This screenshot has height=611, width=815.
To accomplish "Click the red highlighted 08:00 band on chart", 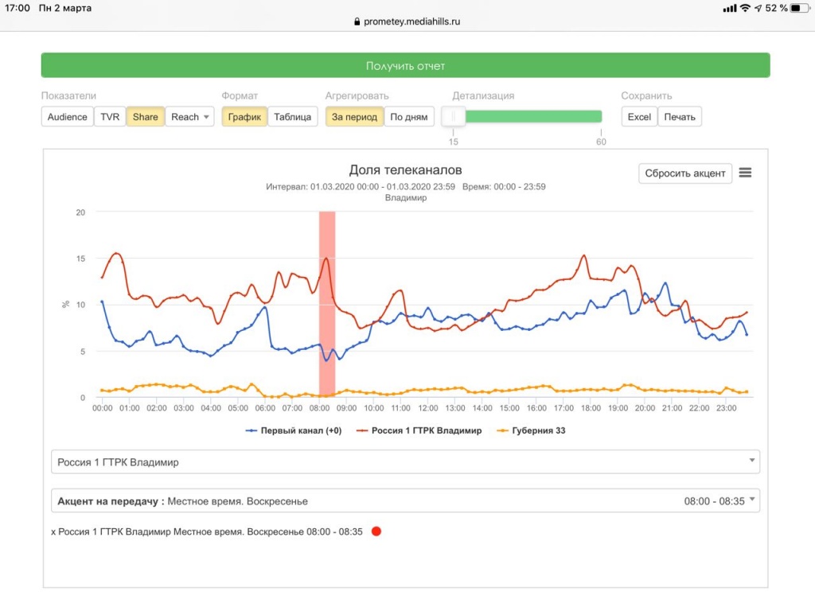I will tap(327, 304).
